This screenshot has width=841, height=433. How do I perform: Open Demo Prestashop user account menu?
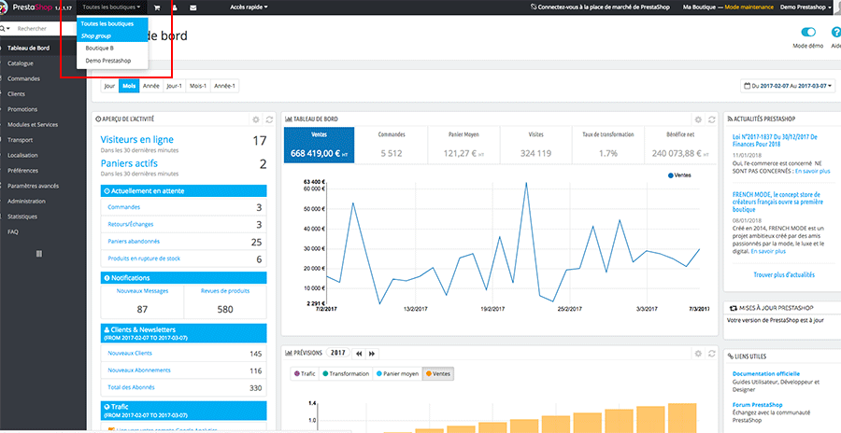(x=805, y=7)
